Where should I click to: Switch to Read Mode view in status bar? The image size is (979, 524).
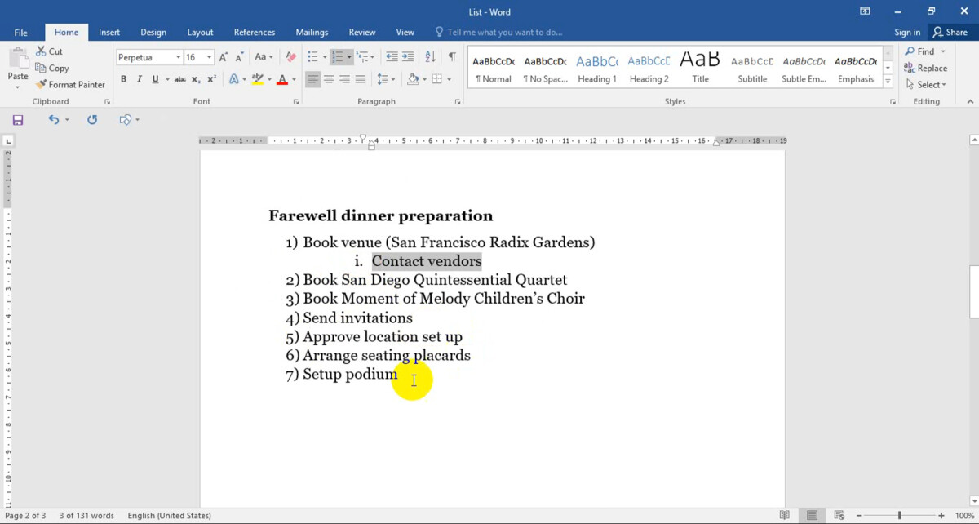pyautogui.click(x=784, y=516)
